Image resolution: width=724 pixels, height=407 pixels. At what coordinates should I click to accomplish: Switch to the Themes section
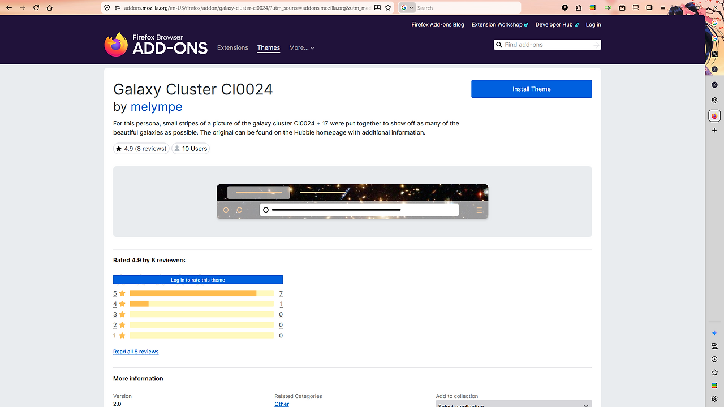(269, 48)
